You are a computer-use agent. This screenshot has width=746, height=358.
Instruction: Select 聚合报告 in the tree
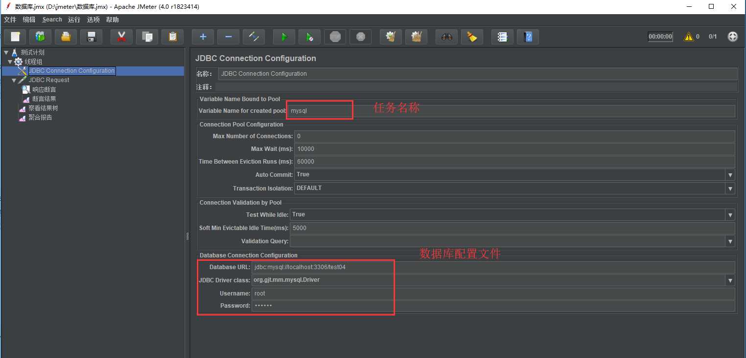[x=40, y=117]
